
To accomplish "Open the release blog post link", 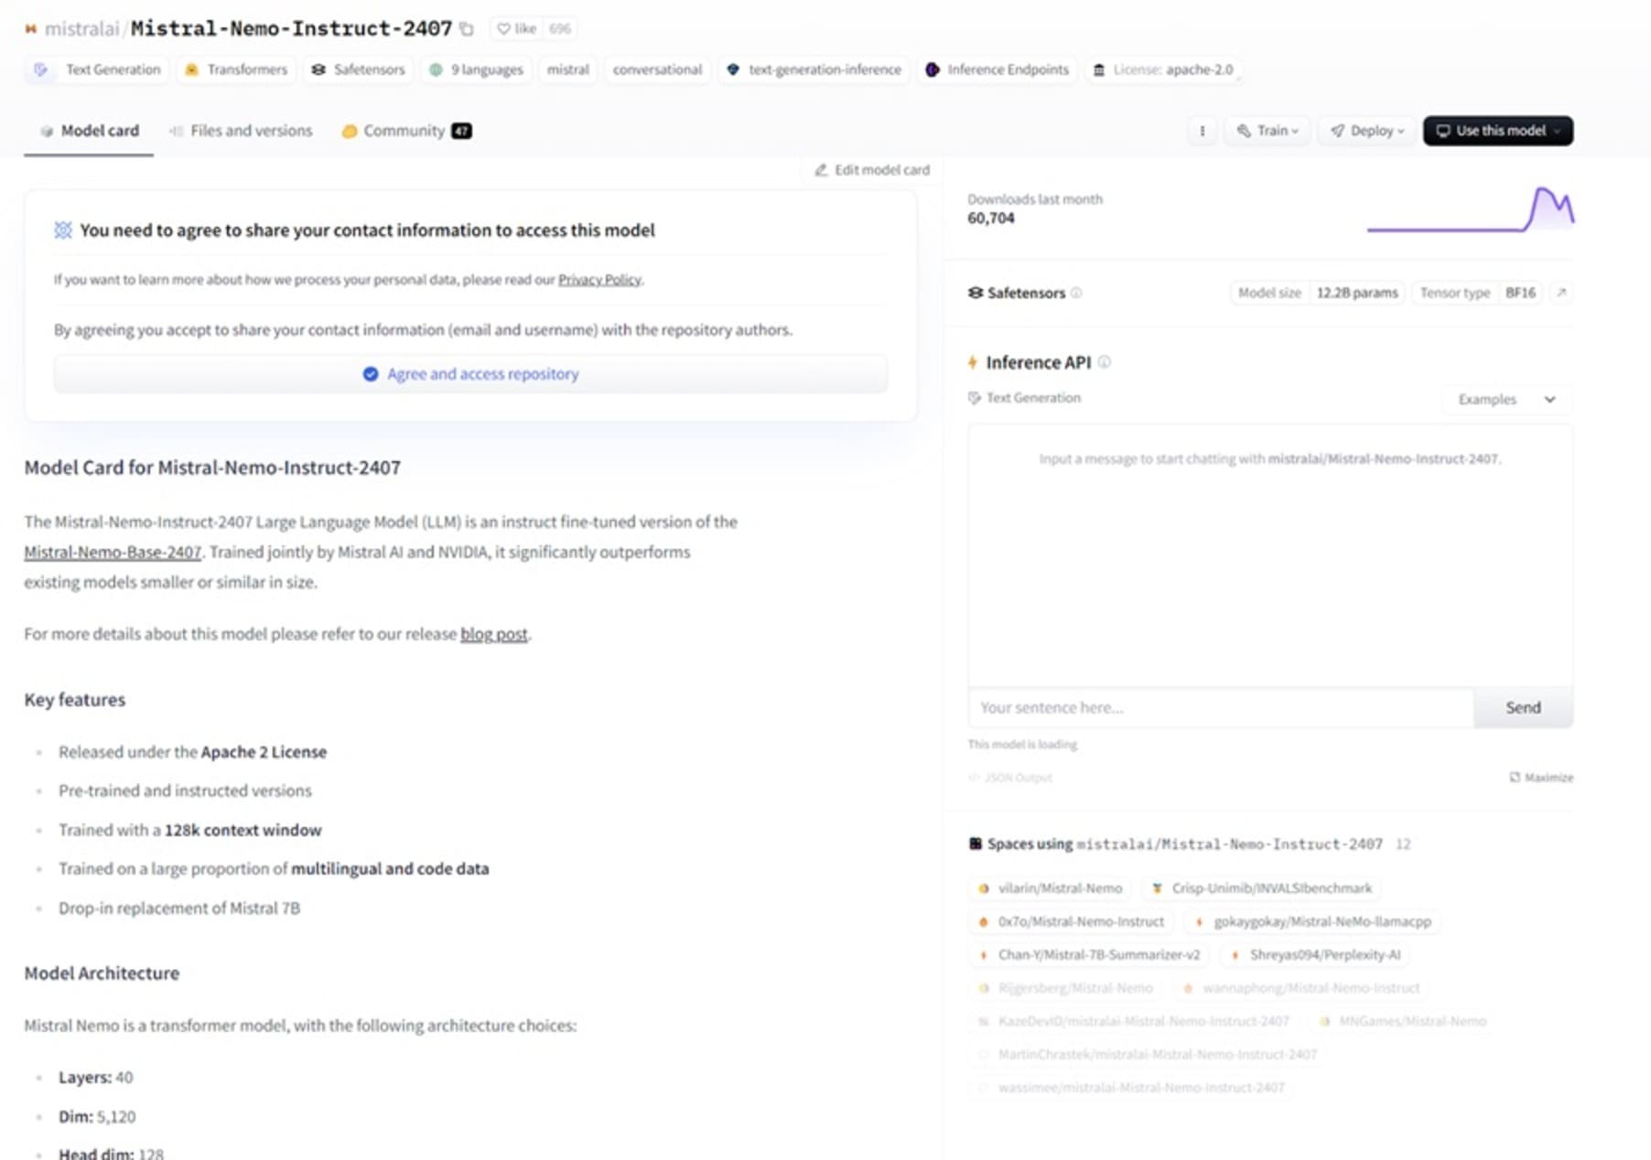I will (493, 634).
